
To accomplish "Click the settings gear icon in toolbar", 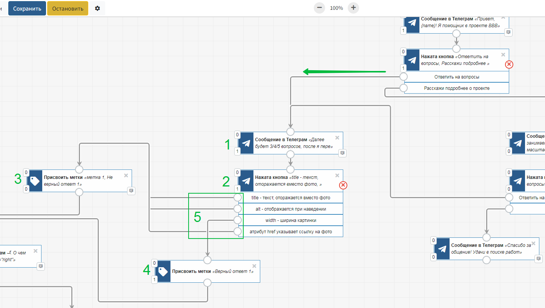I will (x=97, y=8).
